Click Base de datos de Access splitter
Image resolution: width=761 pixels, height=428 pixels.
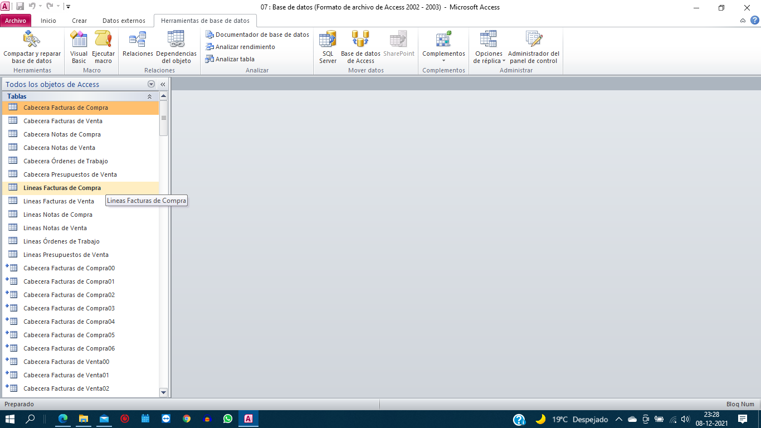pyautogui.click(x=360, y=47)
